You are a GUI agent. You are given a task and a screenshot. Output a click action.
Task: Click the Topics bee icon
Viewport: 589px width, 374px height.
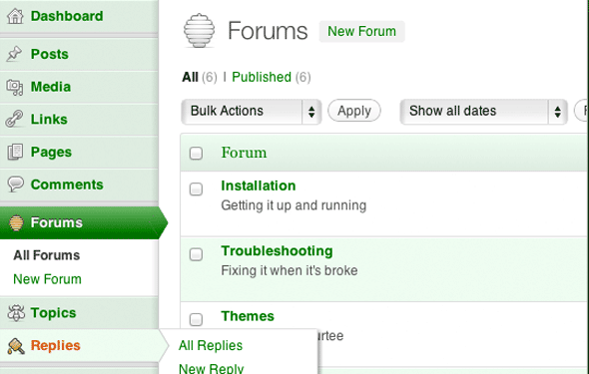[x=16, y=313]
